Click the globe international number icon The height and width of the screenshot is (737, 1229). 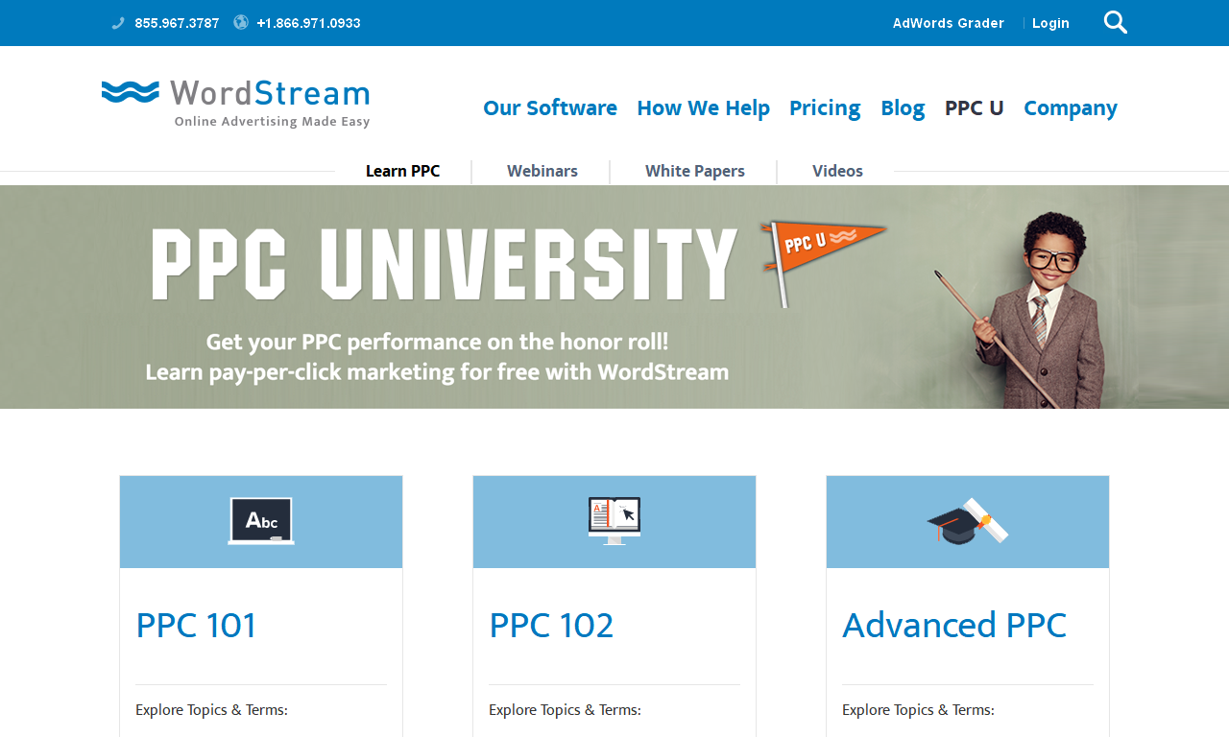point(241,22)
